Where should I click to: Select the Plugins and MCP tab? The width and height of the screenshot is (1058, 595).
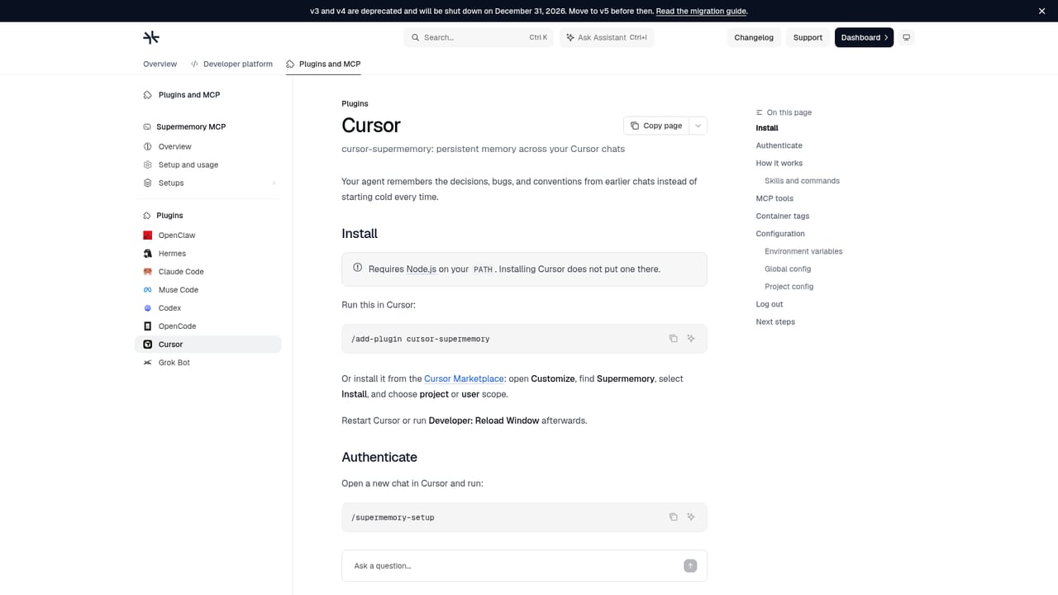[x=323, y=64]
